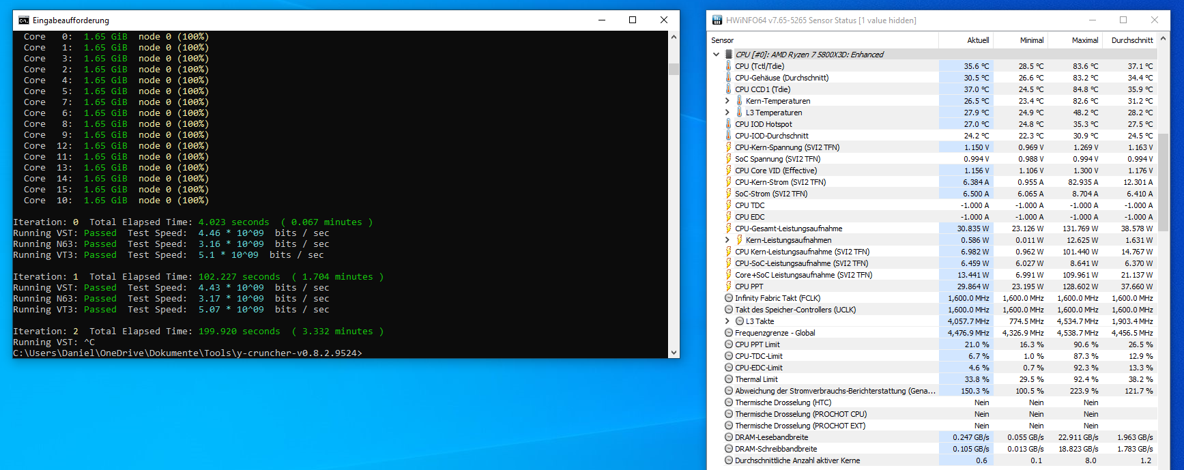Click the CPU Core VID lightning icon

728,171
